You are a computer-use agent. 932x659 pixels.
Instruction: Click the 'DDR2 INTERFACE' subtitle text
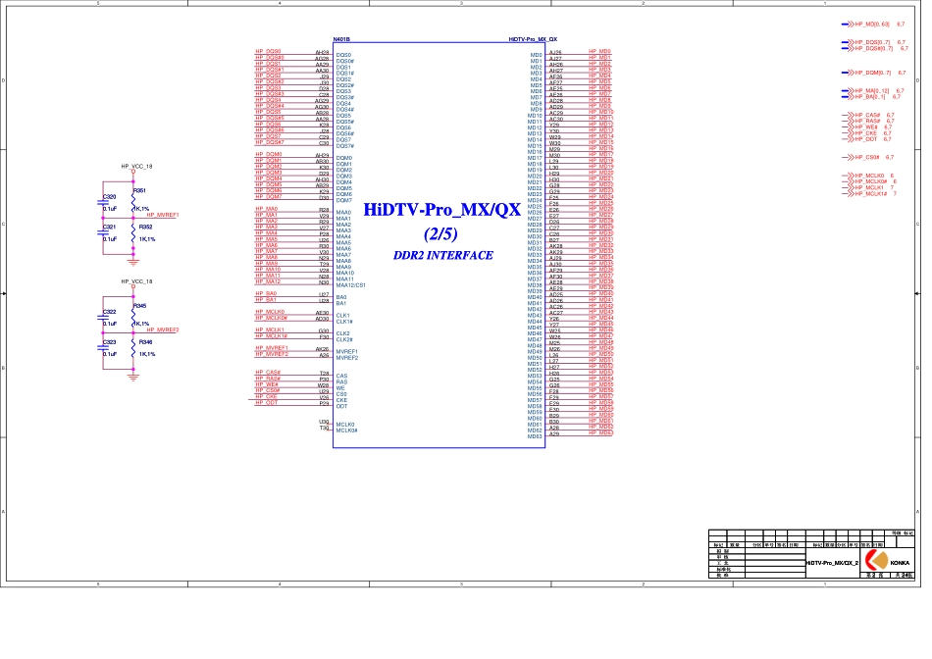pyautogui.click(x=442, y=256)
